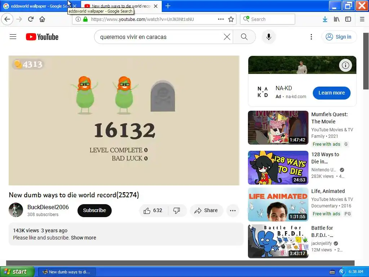Open Battle for B.F.D.I. thumbnail
369x277 pixels.
[x=278, y=241]
